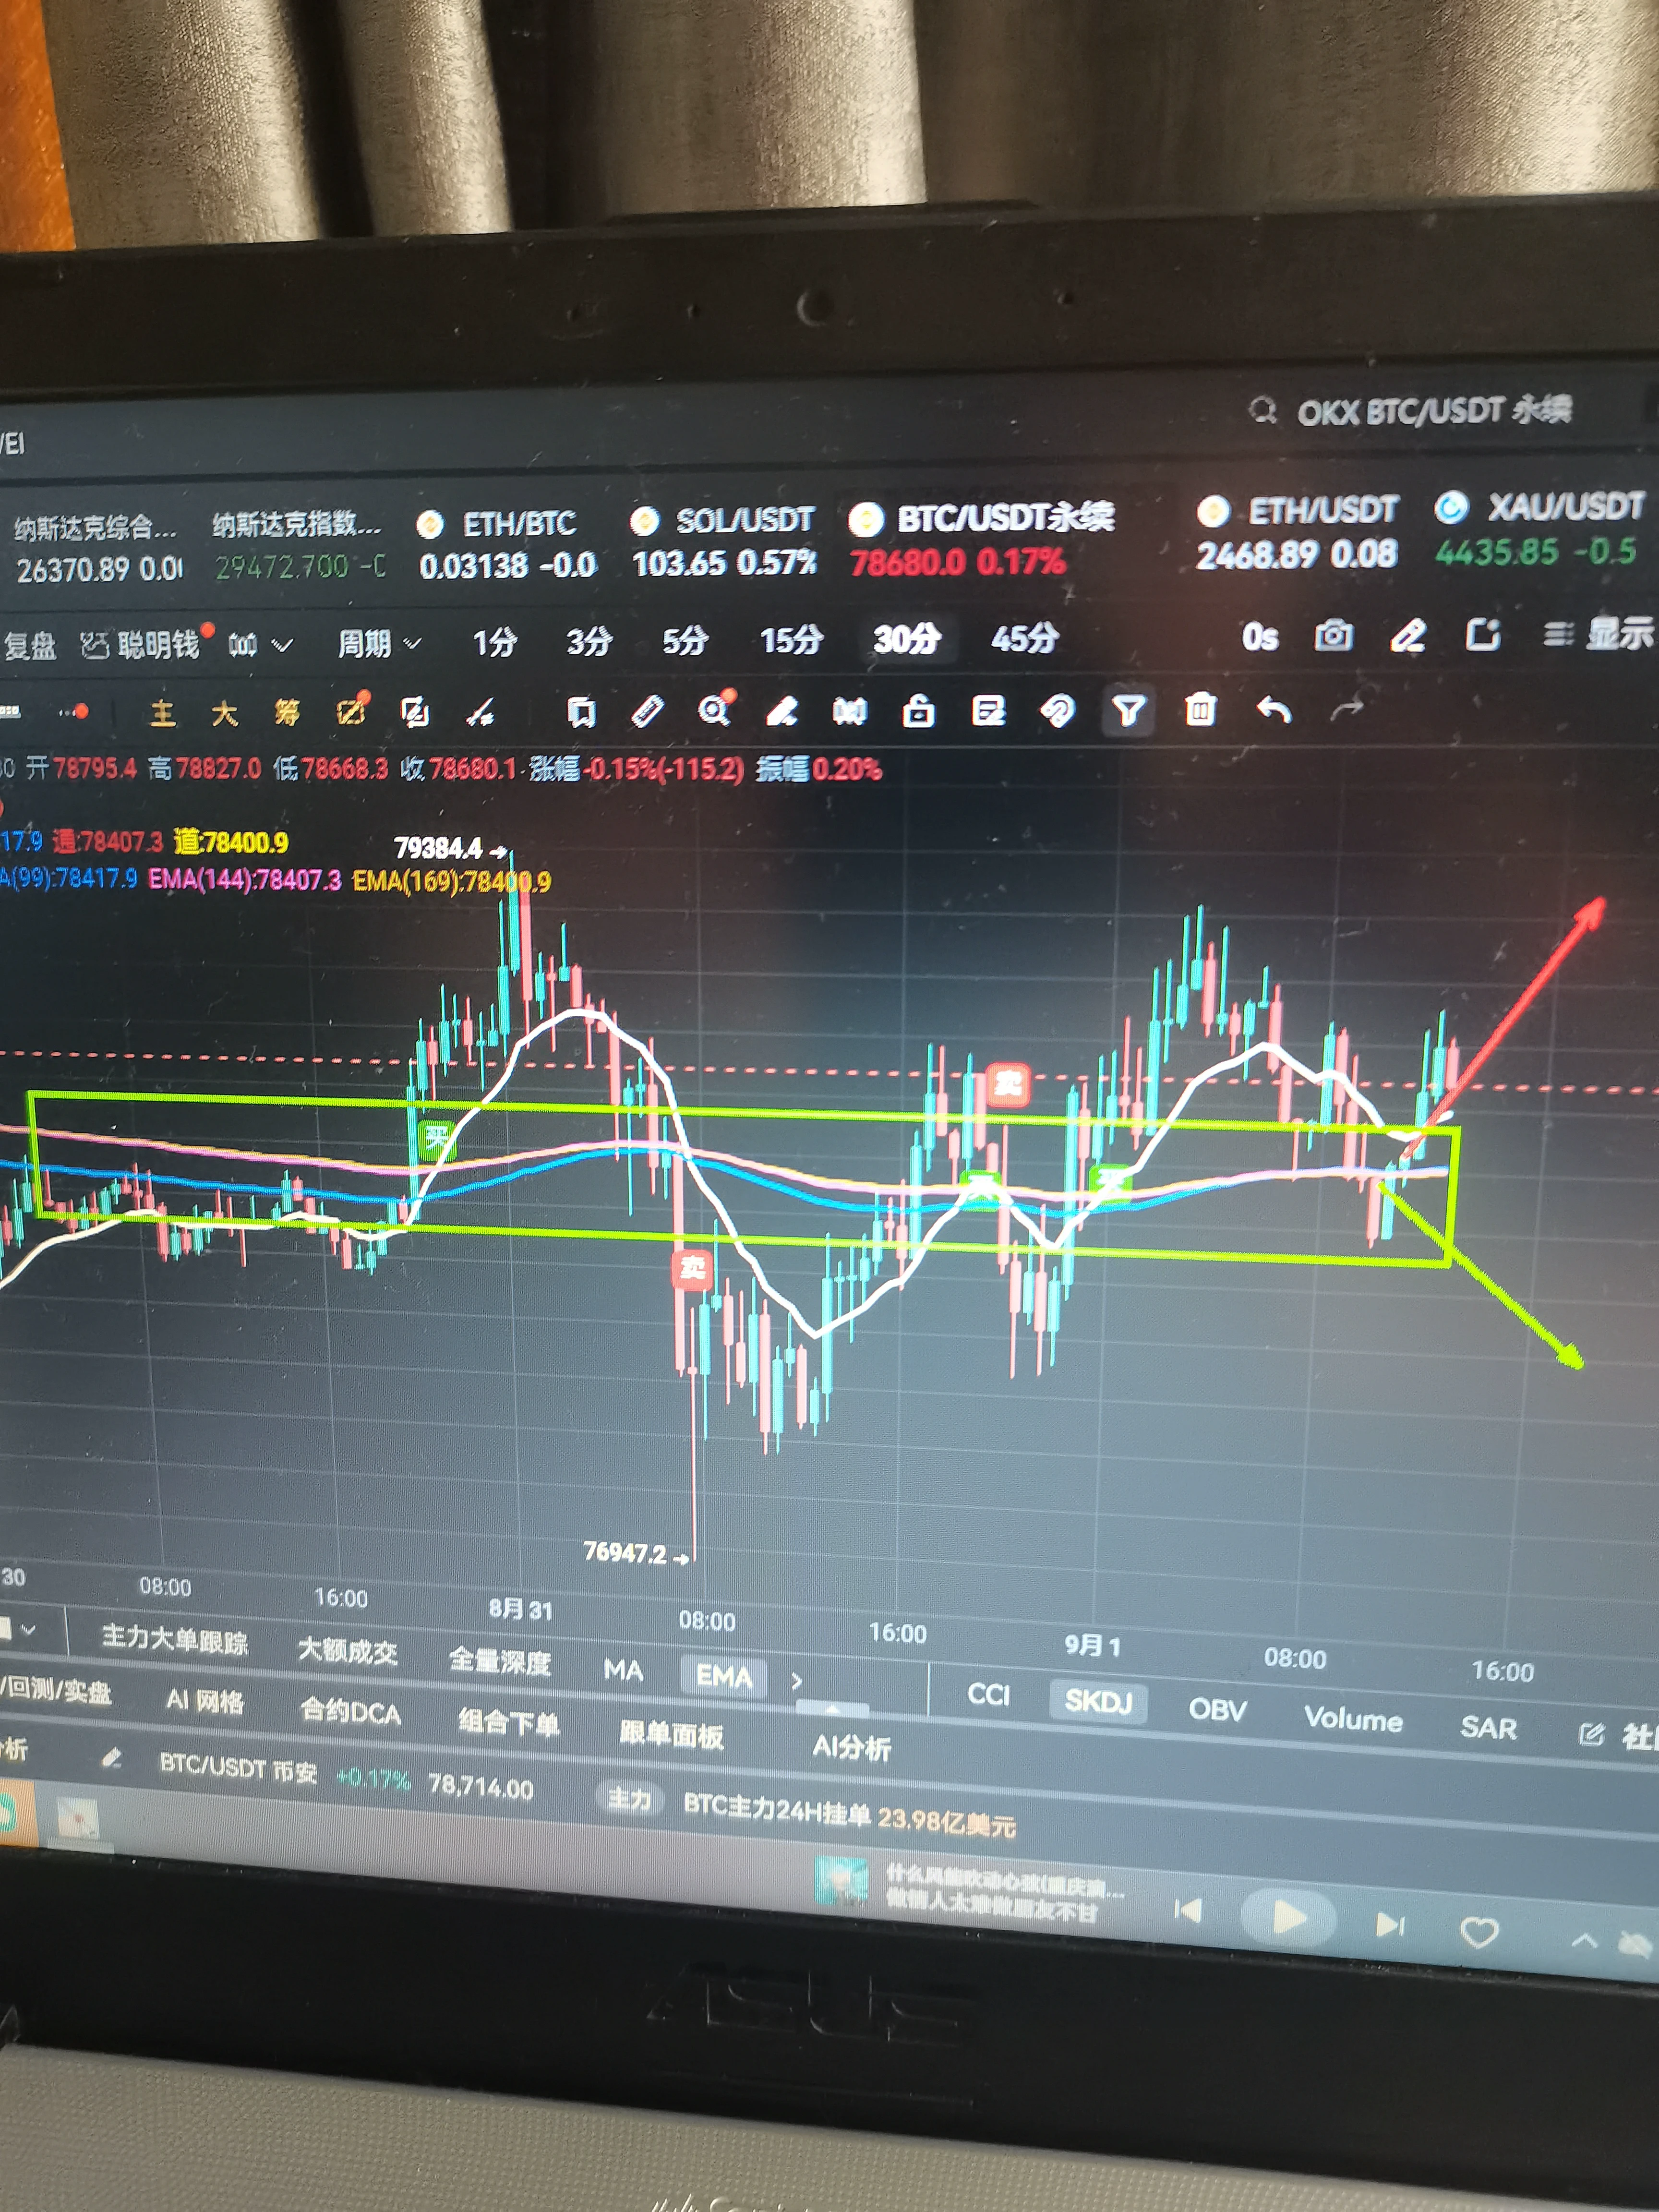The image size is (1659, 2212).
Task: Select the brush/highlighter drawing tool
Action: tap(781, 711)
